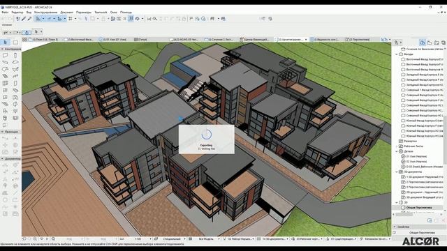The width and height of the screenshot is (447, 251).
Task: Open the Помощь menu
Action: point(126,13)
